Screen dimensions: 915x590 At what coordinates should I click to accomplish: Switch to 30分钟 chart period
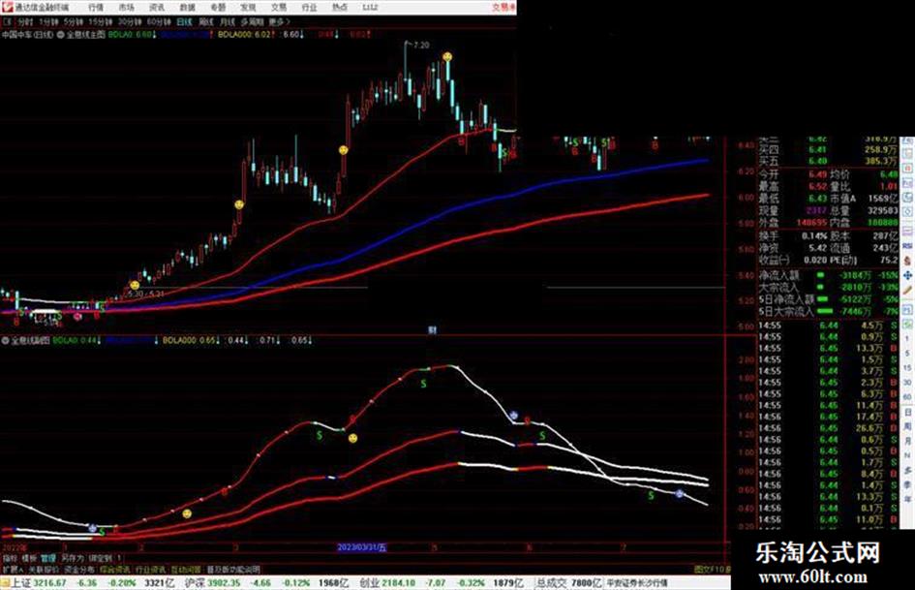tap(129, 22)
